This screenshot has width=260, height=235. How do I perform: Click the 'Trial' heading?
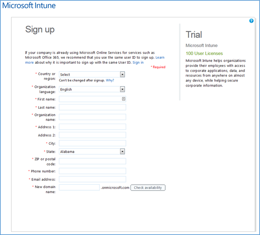[194, 35]
